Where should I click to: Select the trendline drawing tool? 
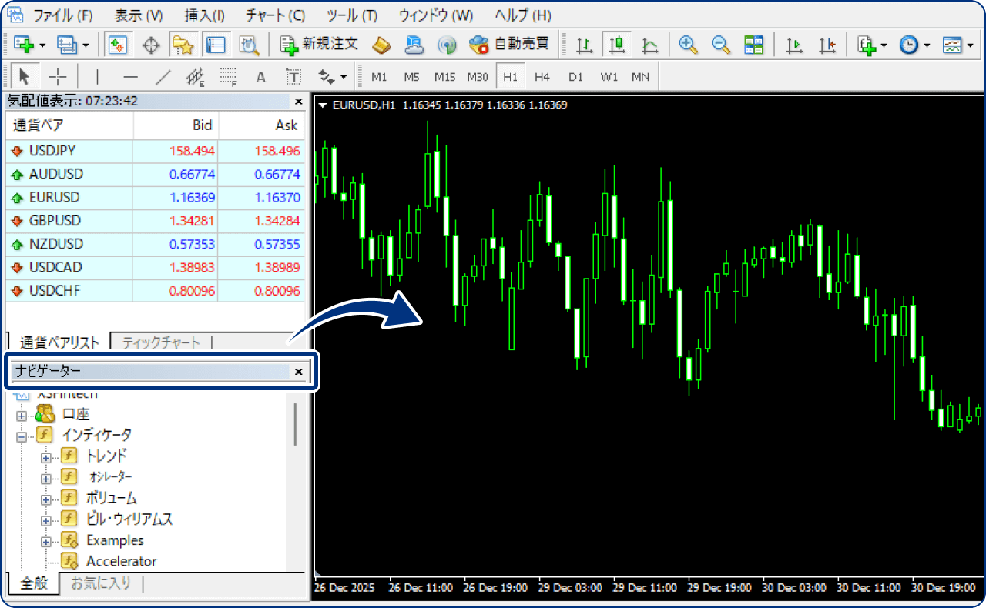[163, 77]
